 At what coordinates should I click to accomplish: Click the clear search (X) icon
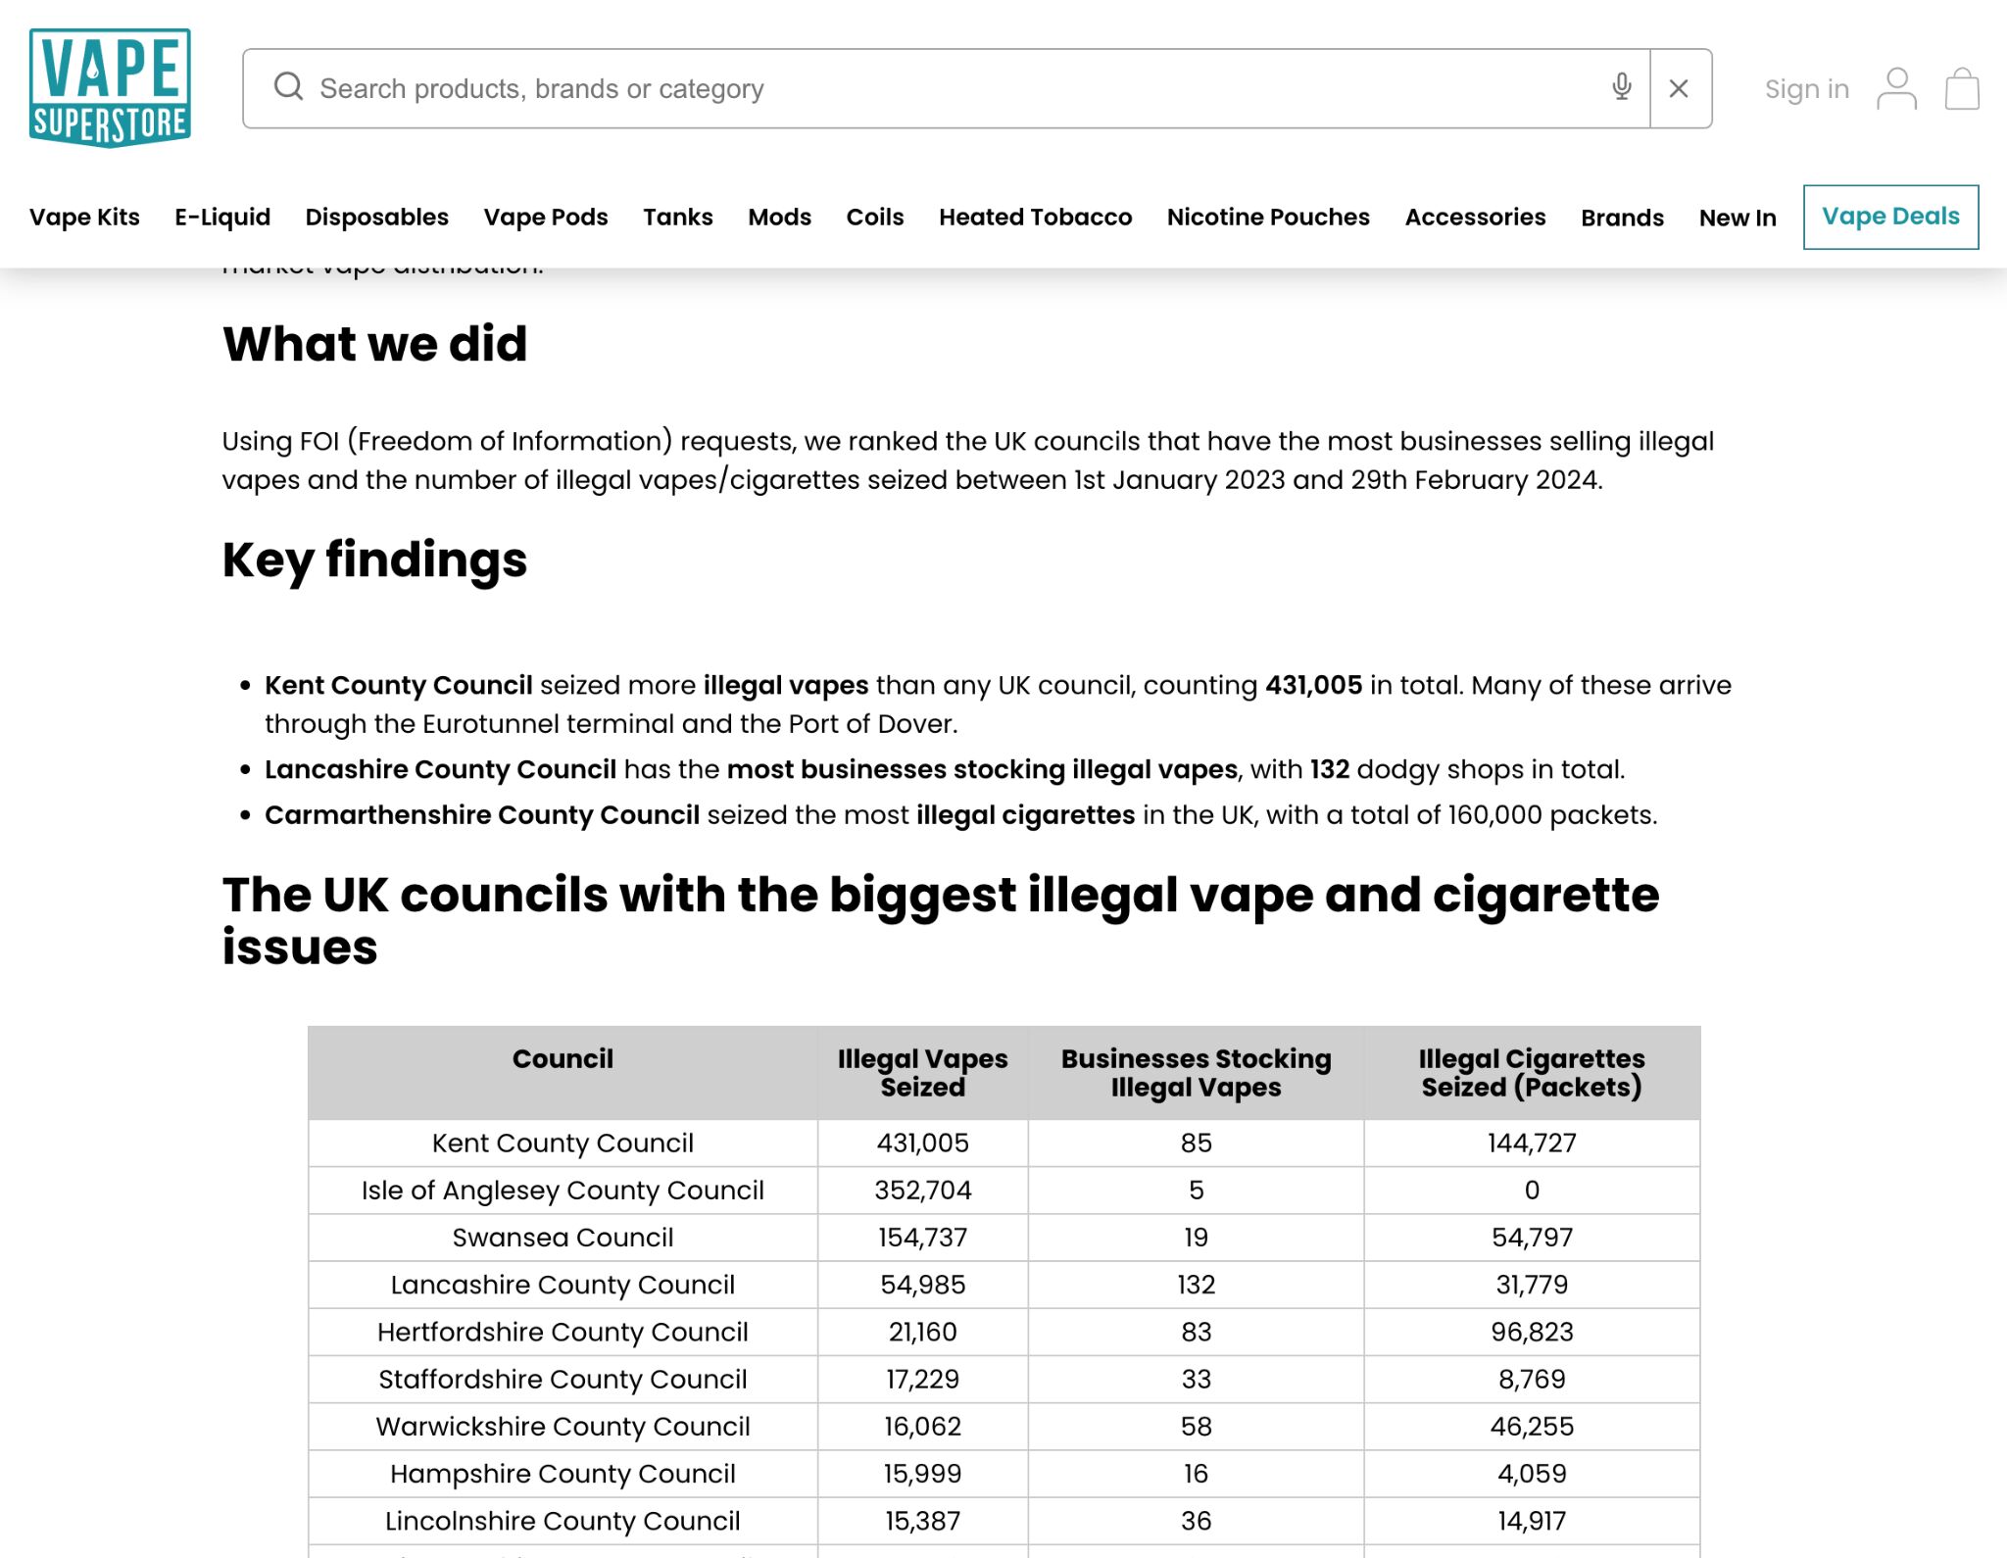(1683, 86)
